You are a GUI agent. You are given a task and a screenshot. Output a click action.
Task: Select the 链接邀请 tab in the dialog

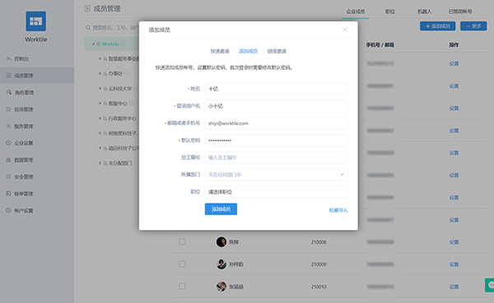[277, 51]
